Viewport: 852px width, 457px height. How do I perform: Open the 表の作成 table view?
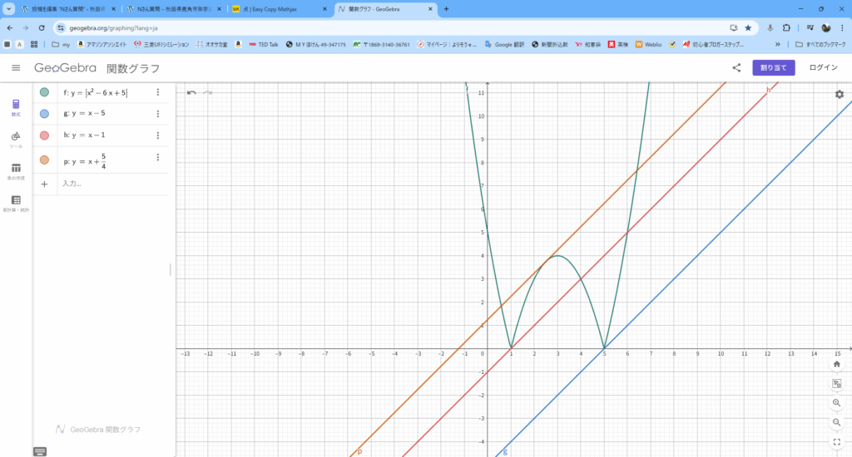(16, 171)
